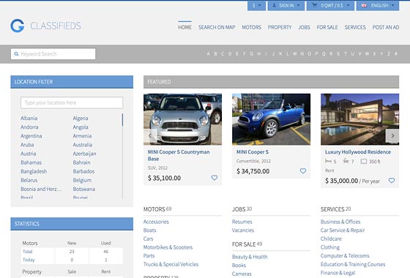This screenshot has height=278, width=410.
Task: Select Post an Ad in navigation
Action: 386,27
